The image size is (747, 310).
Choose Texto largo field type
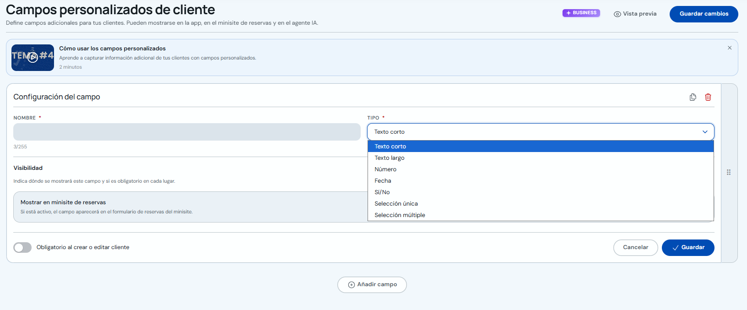[x=541, y=158]
